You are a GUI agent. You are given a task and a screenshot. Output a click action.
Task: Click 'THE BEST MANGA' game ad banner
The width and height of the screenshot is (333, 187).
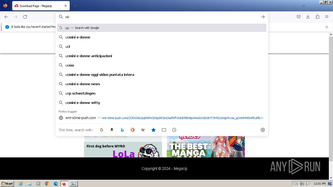coord(206,147)
